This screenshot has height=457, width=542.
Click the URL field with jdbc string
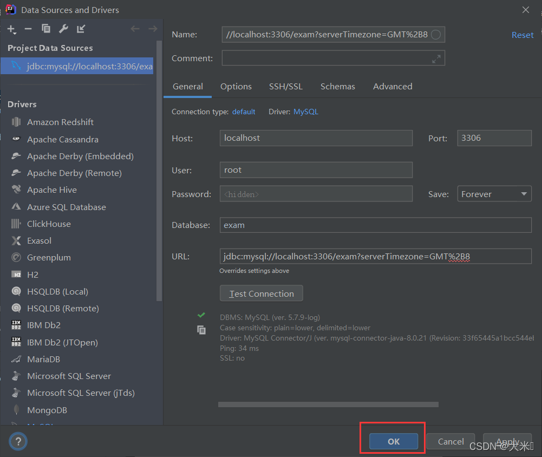375,256
